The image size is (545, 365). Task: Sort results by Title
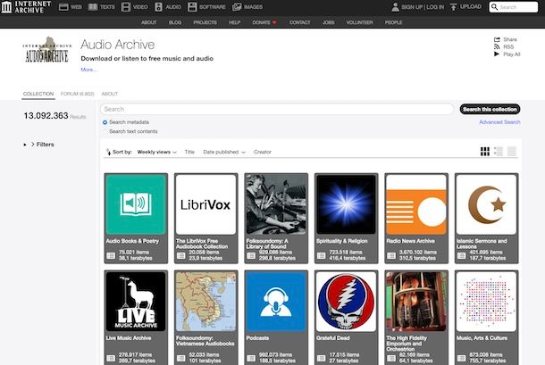[x=189, y=152]
